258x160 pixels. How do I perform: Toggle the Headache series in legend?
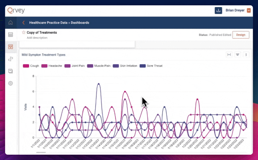tap(52, 66)
